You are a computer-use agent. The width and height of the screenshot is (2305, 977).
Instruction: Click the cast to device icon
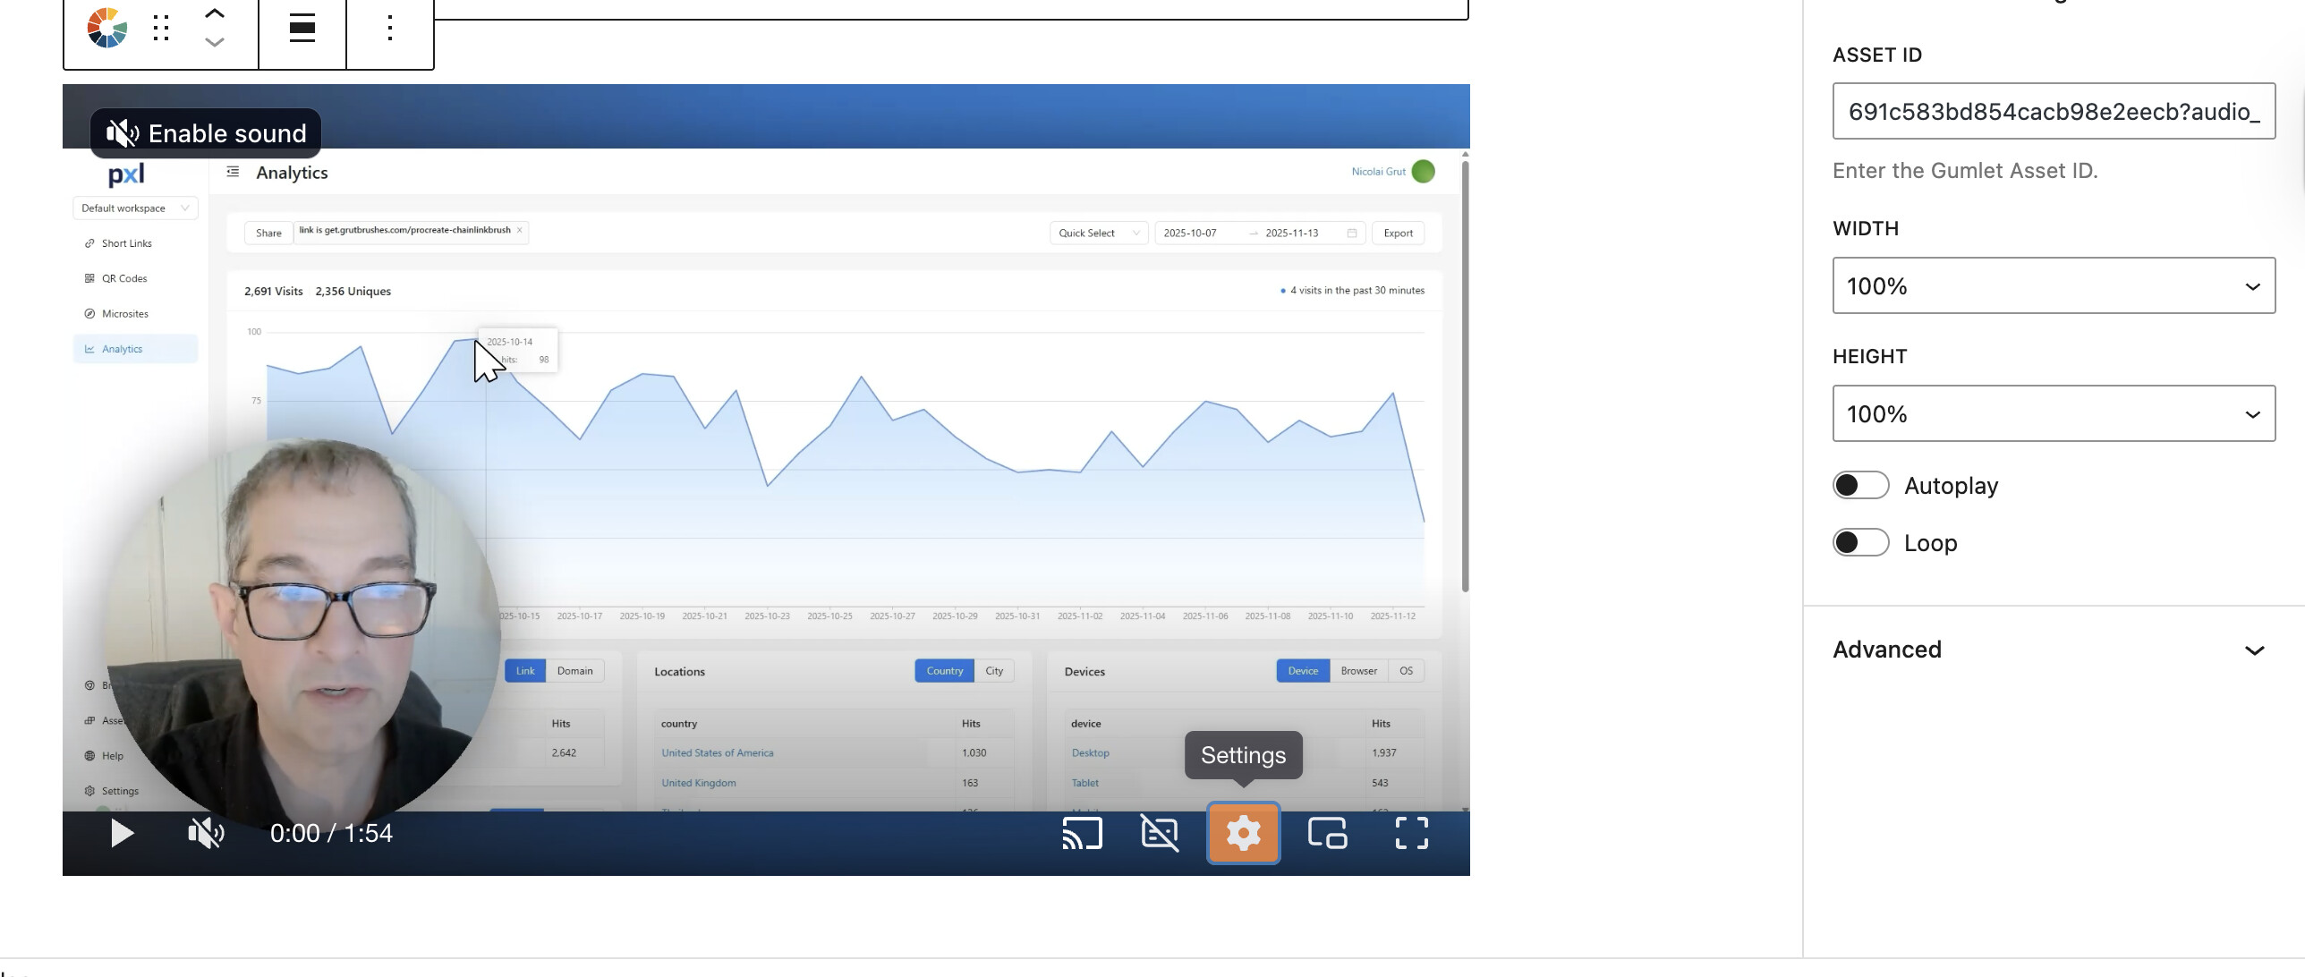(x=1082, y=833)
